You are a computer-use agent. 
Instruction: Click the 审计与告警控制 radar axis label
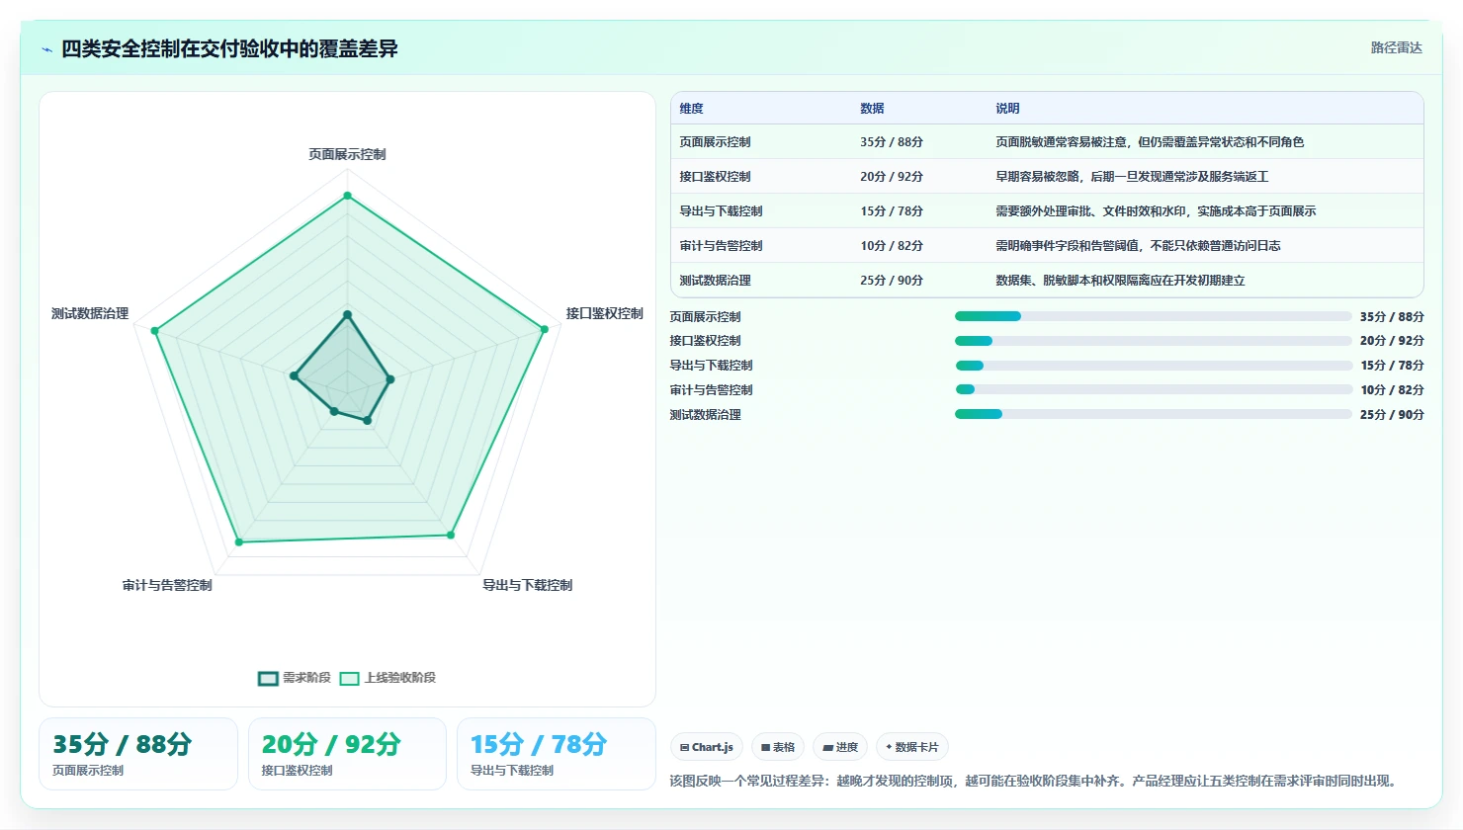point(167,585)
